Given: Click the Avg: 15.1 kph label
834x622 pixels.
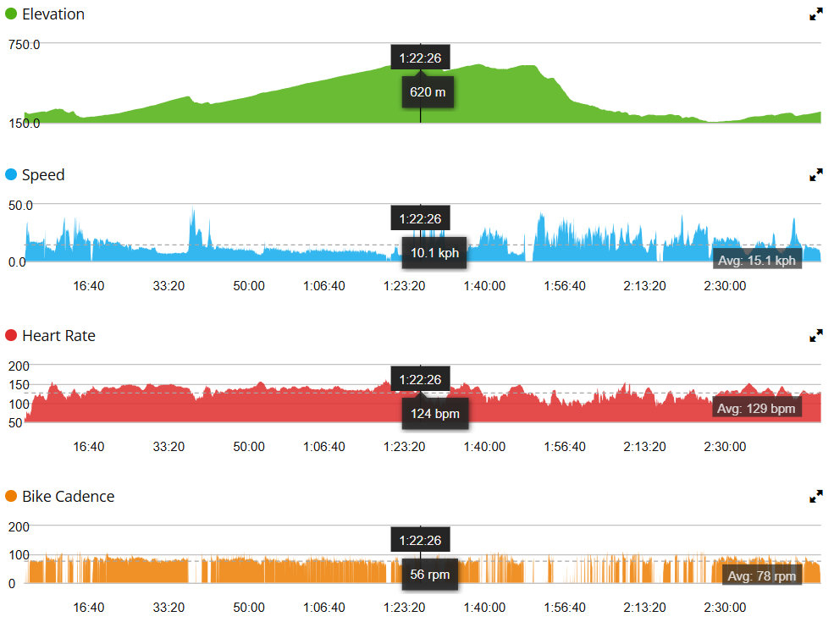Looking at the screenshot, I should [757, 261].
